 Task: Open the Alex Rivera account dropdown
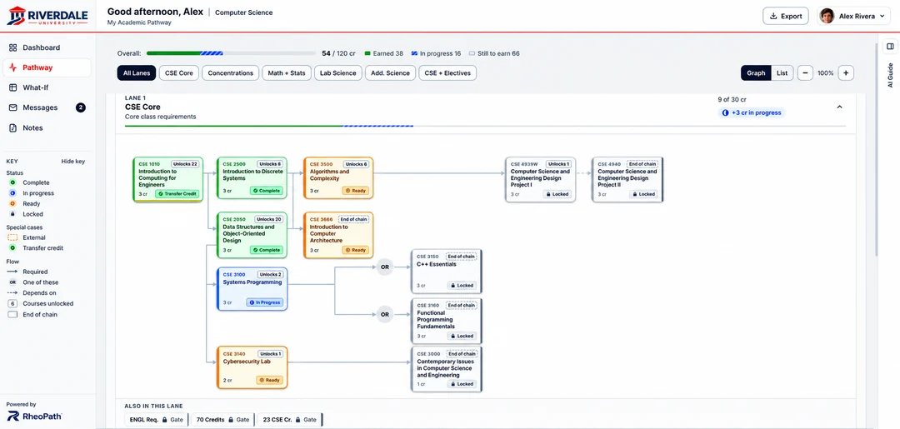(x=854, y=16)
